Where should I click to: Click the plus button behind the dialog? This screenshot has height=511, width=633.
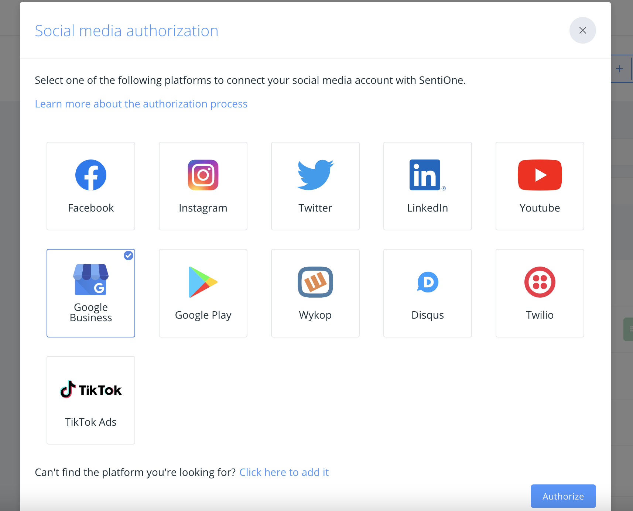coord(620,69)
